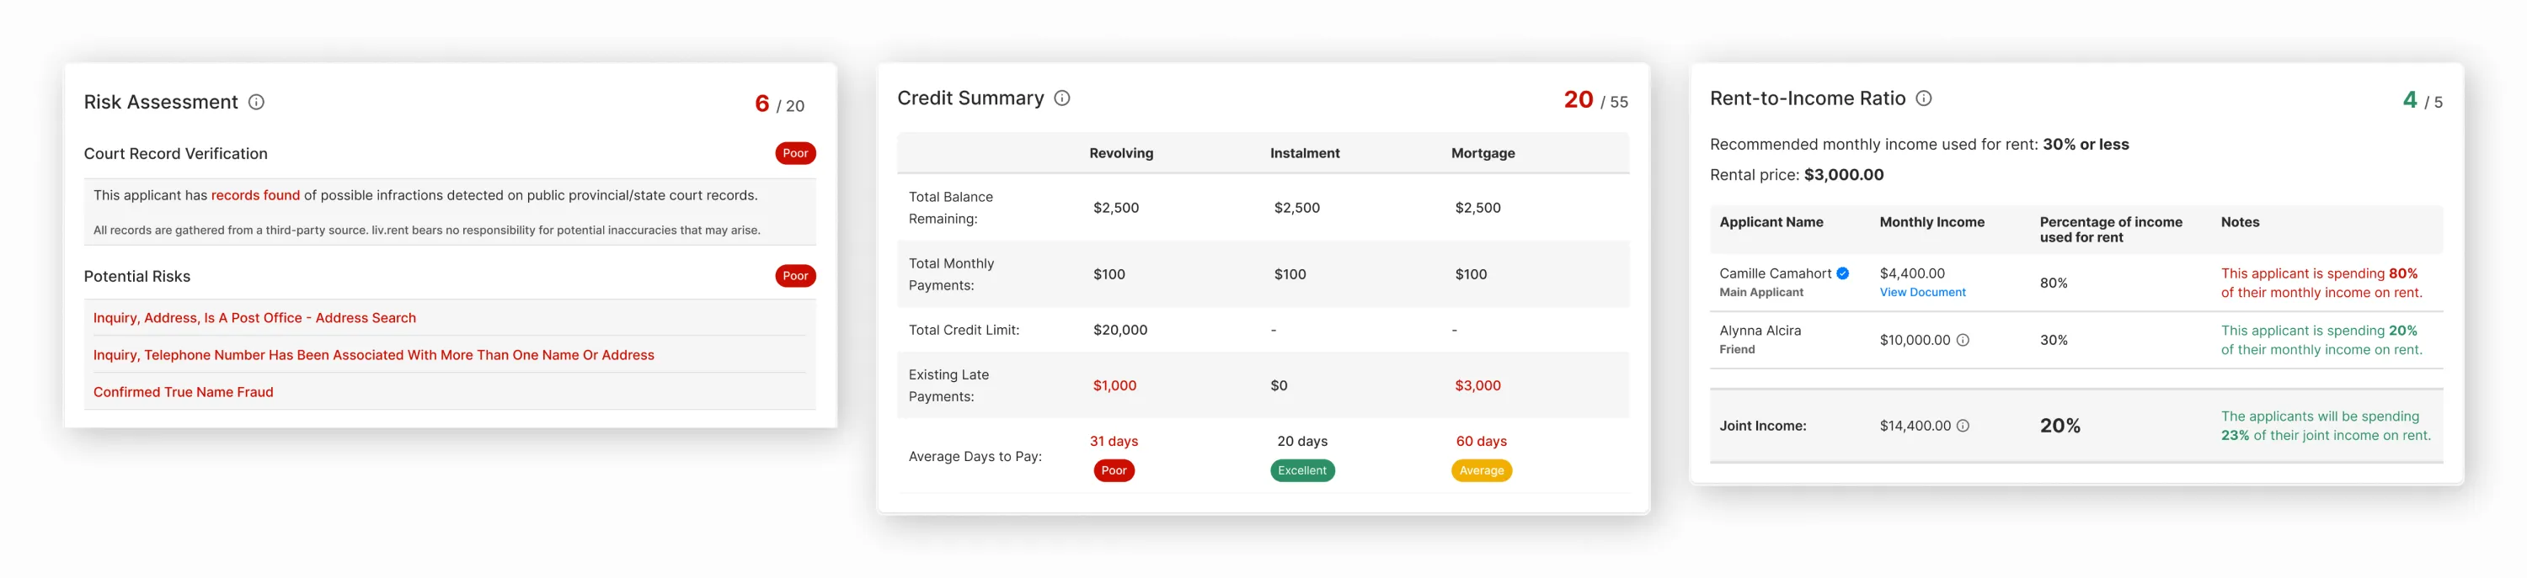Click the verified badge beside Camille Camahort
Image resolution: width=2527 pixels, height=578 pixels.
pyautogui.click(x=1843, y=273)
